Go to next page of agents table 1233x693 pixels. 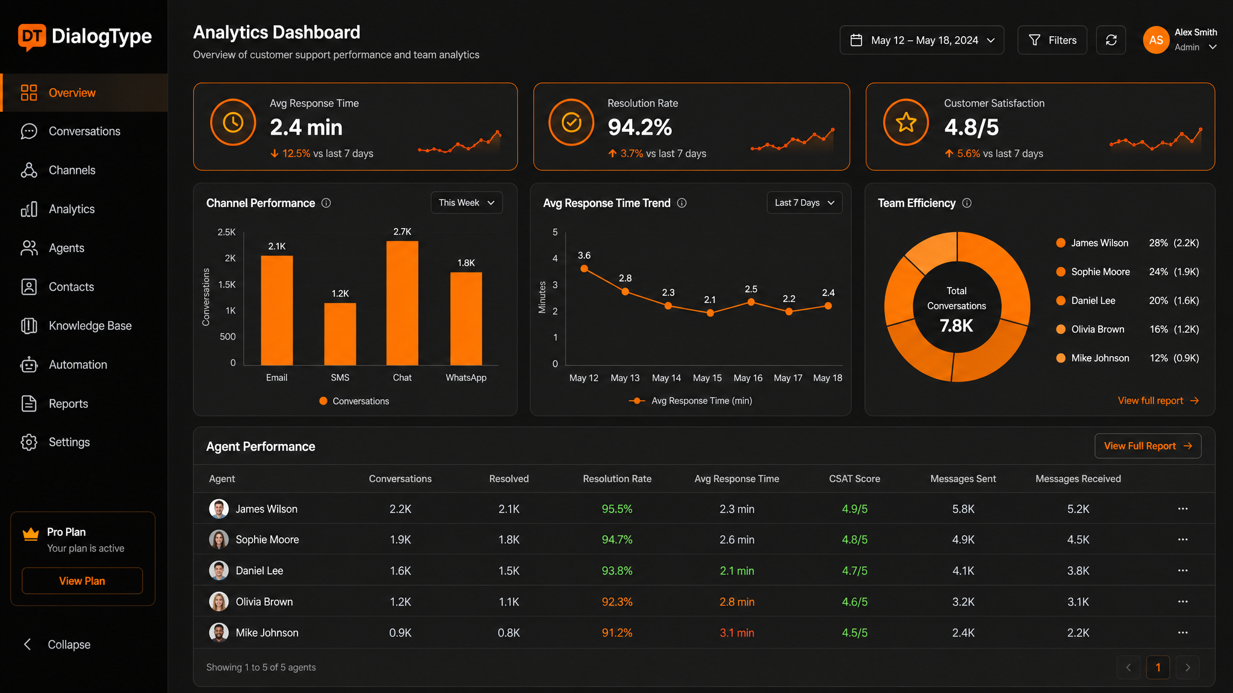click(1188, 668)
